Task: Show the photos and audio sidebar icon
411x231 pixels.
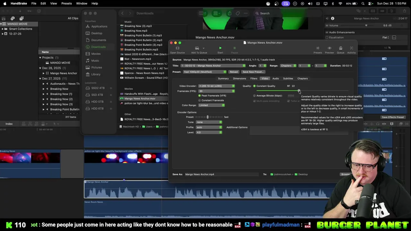Action: pos(13,18)
